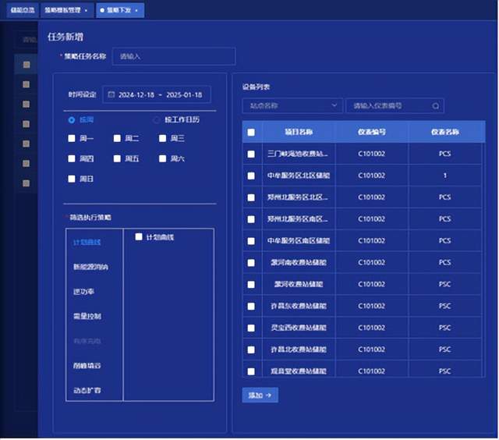Click the search icon in 仪表编号 field
The width and height of the screenshot is (499, 440).
435,105
